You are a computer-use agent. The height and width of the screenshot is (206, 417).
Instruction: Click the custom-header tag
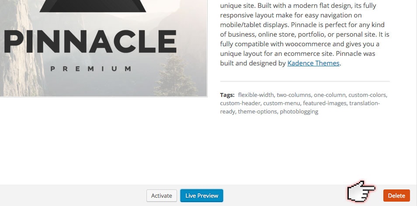240,103
